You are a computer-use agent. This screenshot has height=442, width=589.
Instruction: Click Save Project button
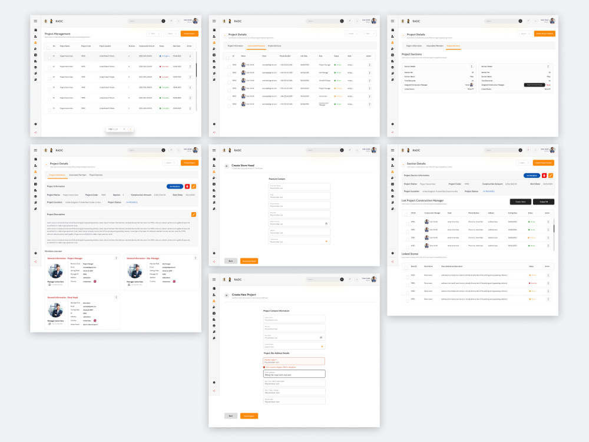249,416
